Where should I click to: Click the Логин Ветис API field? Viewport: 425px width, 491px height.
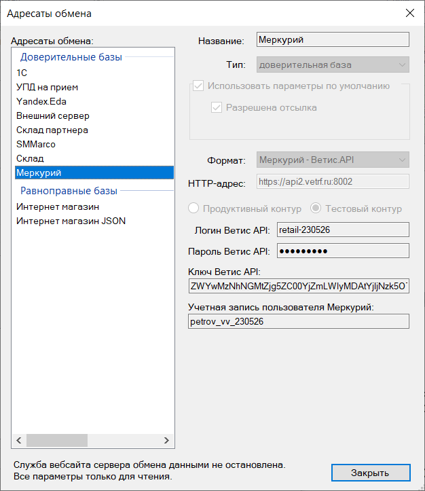pyautogui.click(x=343, y=230)
